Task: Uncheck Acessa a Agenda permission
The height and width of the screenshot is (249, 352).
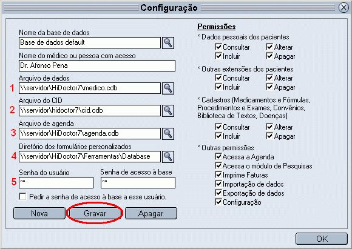Action: (218, 157)
